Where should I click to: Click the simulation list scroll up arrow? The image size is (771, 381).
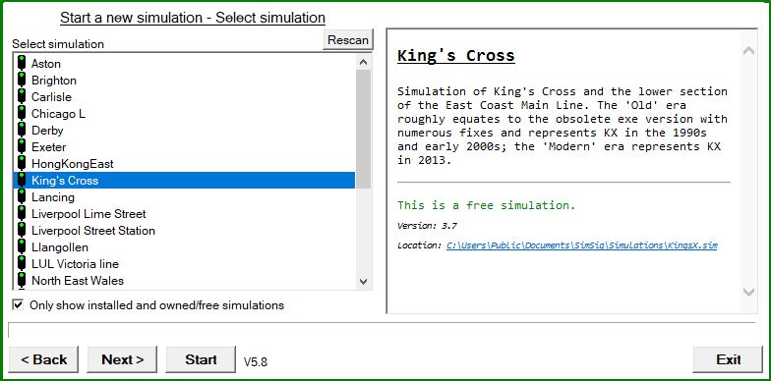point(364,63)
